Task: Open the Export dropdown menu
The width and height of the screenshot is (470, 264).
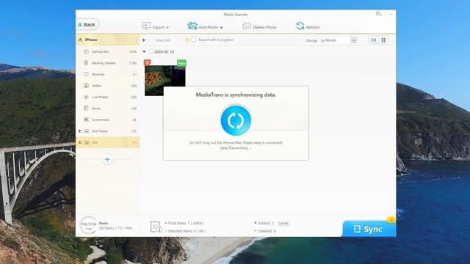Action: point(167,28)
